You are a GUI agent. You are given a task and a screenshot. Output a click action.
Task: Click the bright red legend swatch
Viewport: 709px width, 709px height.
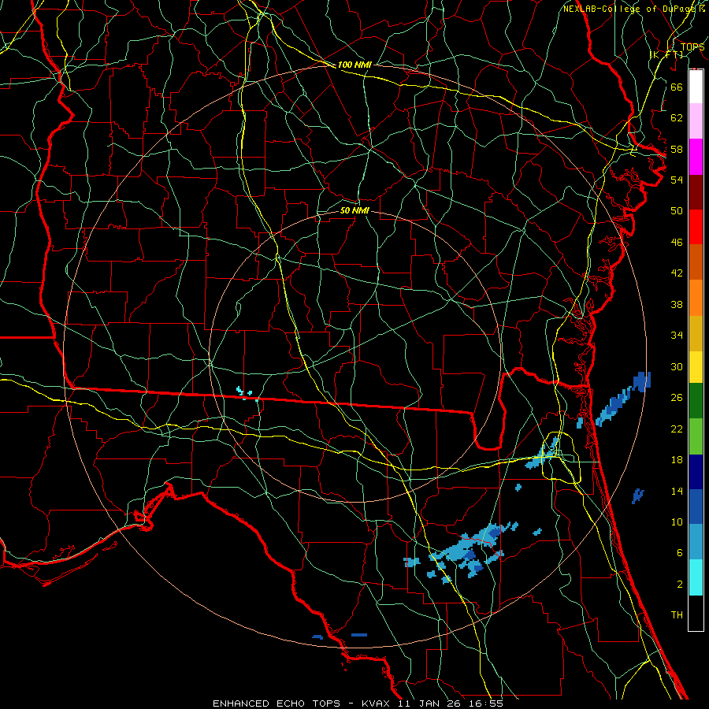[x=696, y=227]
